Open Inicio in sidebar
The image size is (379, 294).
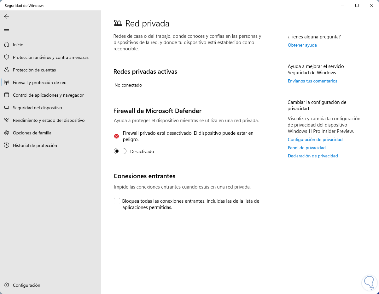tap(50, 45)
